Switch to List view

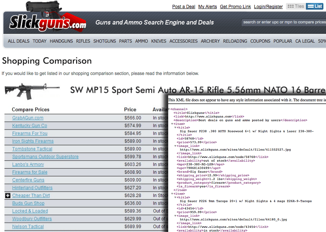(x=314, y=6)
